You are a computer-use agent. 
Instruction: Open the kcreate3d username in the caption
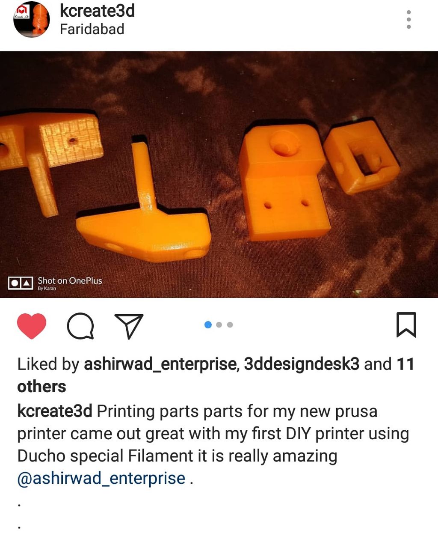pyautogui.click(x=55, y=411)
